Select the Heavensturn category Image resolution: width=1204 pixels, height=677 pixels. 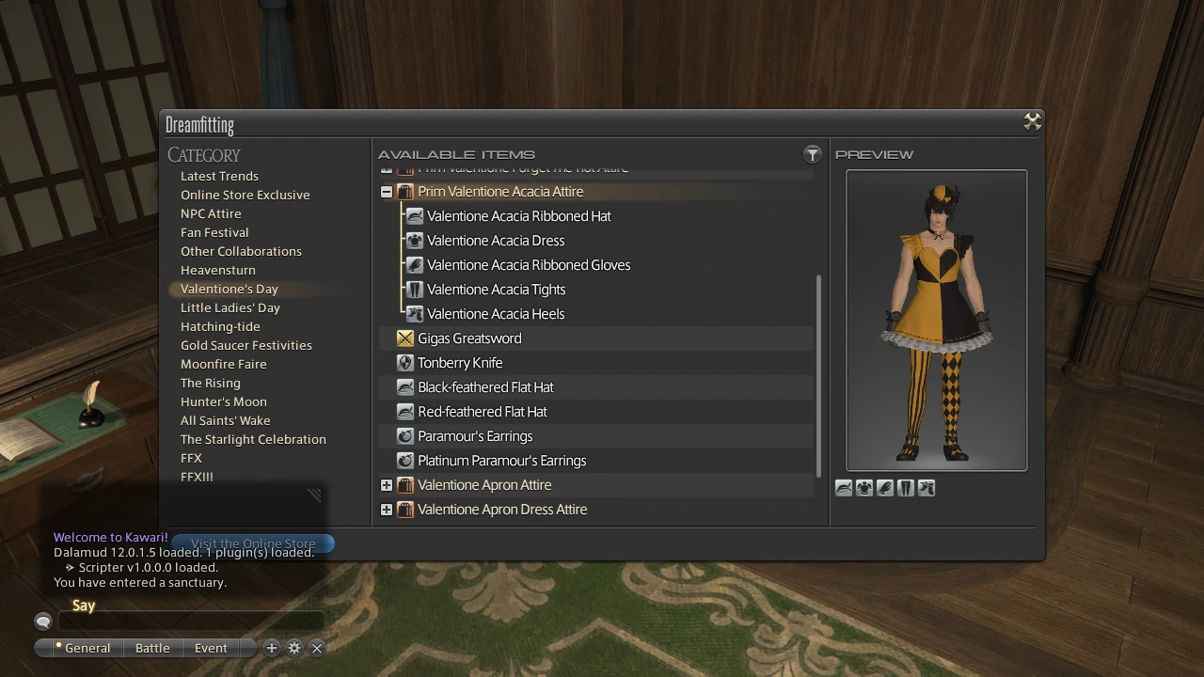218,270
